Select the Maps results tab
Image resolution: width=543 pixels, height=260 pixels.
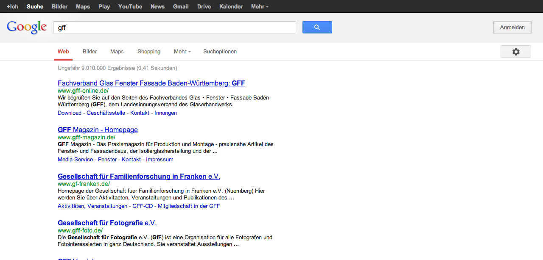pyautogui.click(x=117, y=52)
